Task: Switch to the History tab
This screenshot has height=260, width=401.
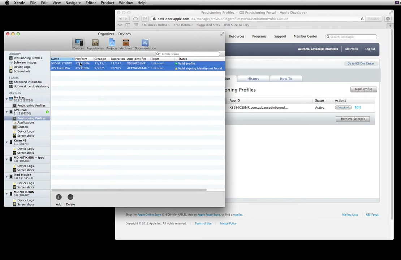Action: pyautogui.click(x=253, y=79)
